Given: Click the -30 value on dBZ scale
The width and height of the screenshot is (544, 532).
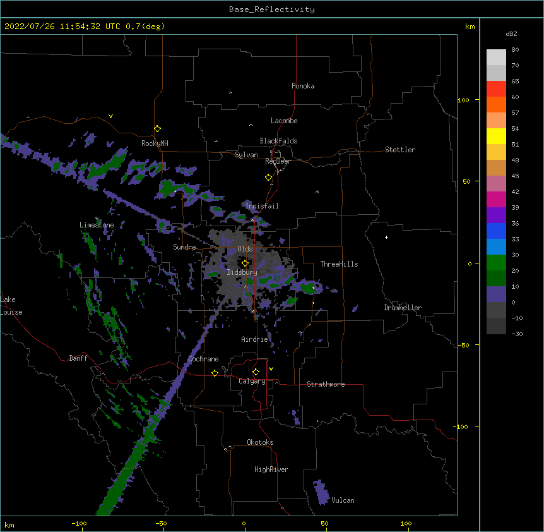Looking at the screenshot, I should pyautogui.click(x=517, y=334).
